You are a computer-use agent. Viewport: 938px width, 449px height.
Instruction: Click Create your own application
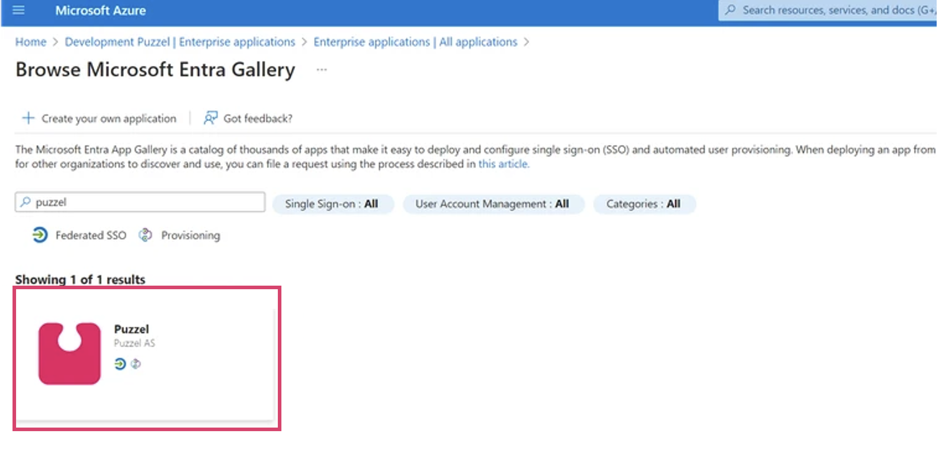(x=109, y=119)
